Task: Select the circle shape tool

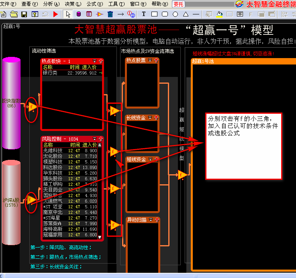Action: [x=176, y=14]
